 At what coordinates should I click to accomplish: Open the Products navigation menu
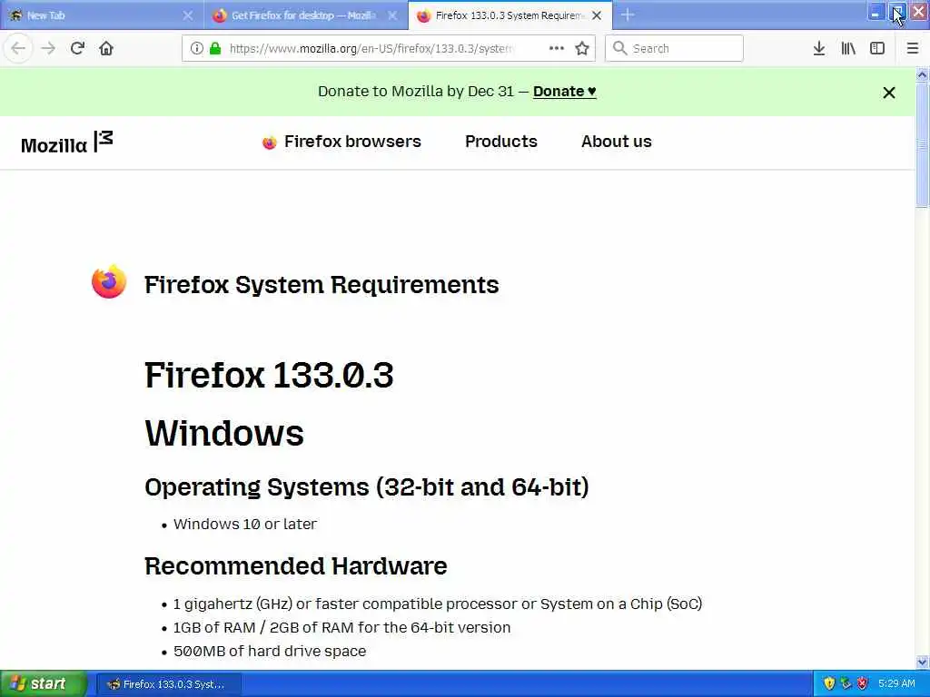[501, 142]
